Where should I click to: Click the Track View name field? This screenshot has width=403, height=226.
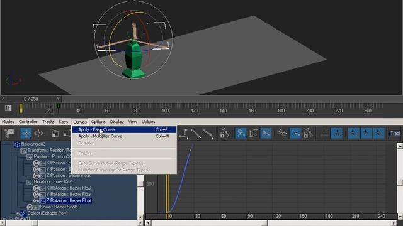(395, 133)
